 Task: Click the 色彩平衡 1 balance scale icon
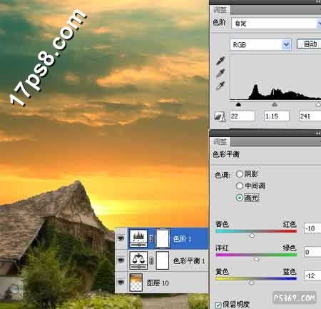138,260
